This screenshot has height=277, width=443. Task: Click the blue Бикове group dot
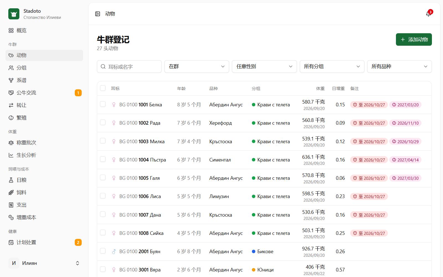(254, 252)
